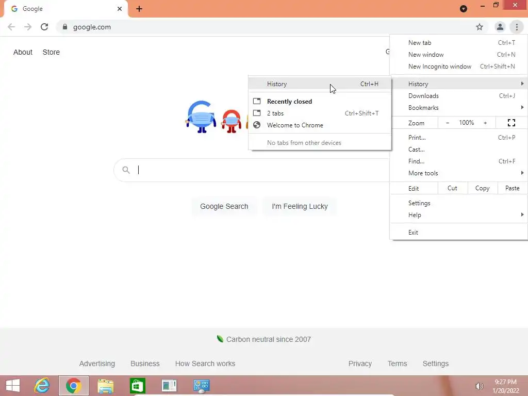This screenshot has height=396, width=528.
Task: Increase zoom with the plus button
Action: click(485, 123)
